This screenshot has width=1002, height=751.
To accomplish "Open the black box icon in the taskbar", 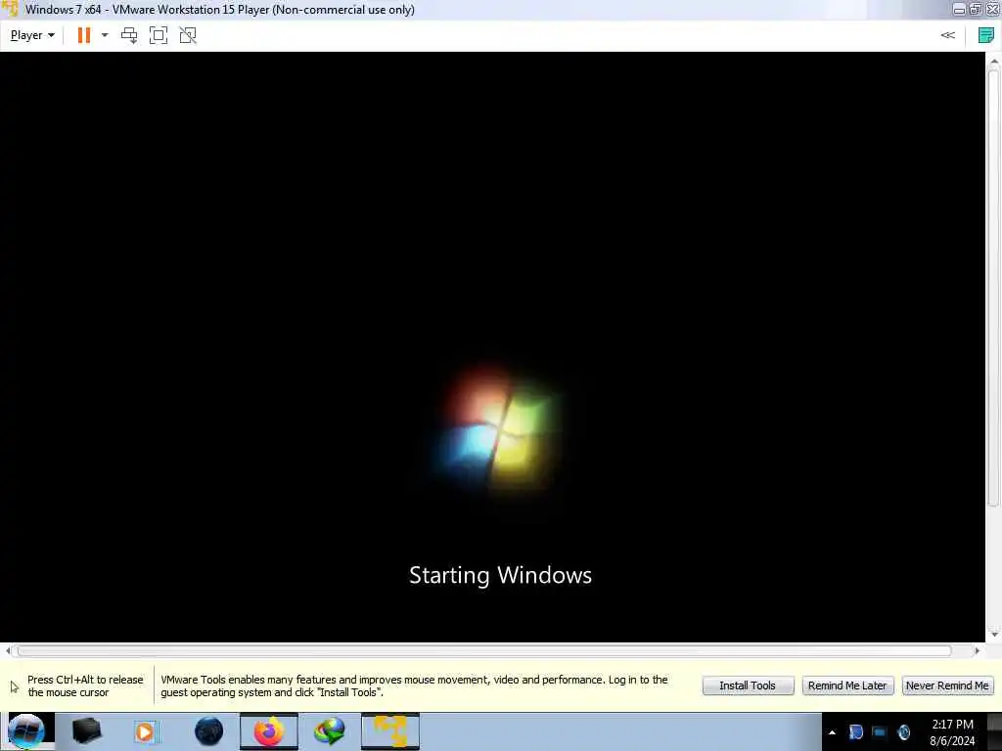I will click(x=87, y=731).
